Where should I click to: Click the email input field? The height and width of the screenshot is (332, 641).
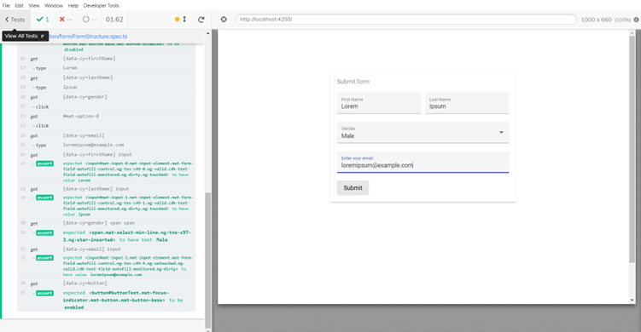422,162
